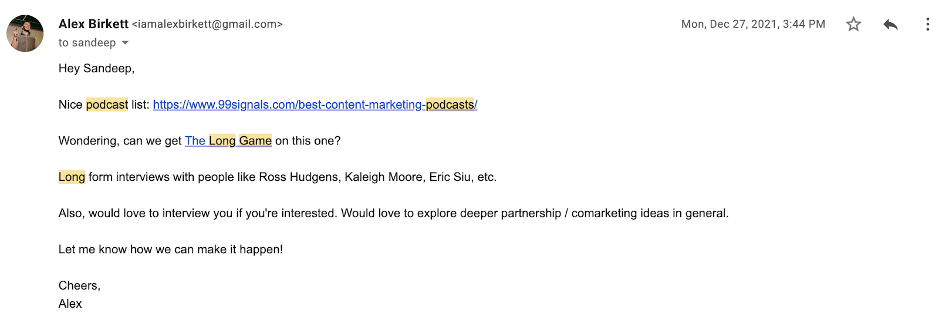Click the sender name Alex Birkett
The image size is (939, 323).
(x=93, y=24)
